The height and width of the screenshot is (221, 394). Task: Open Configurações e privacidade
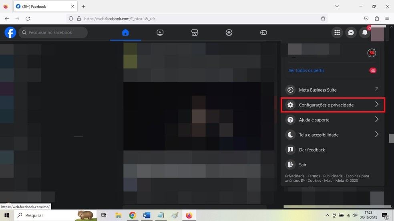point(332,105)
